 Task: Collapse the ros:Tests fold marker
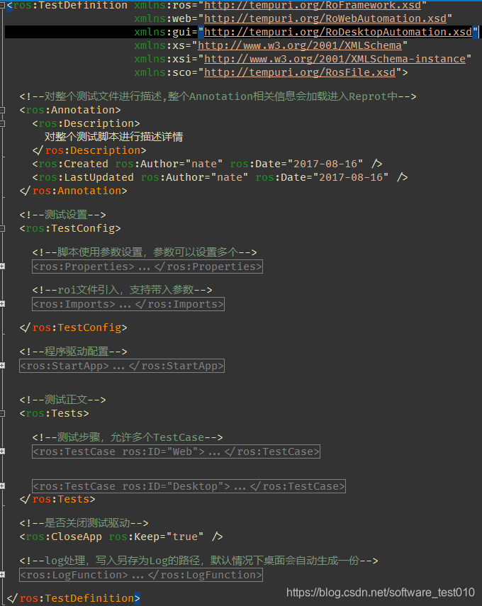2,413
